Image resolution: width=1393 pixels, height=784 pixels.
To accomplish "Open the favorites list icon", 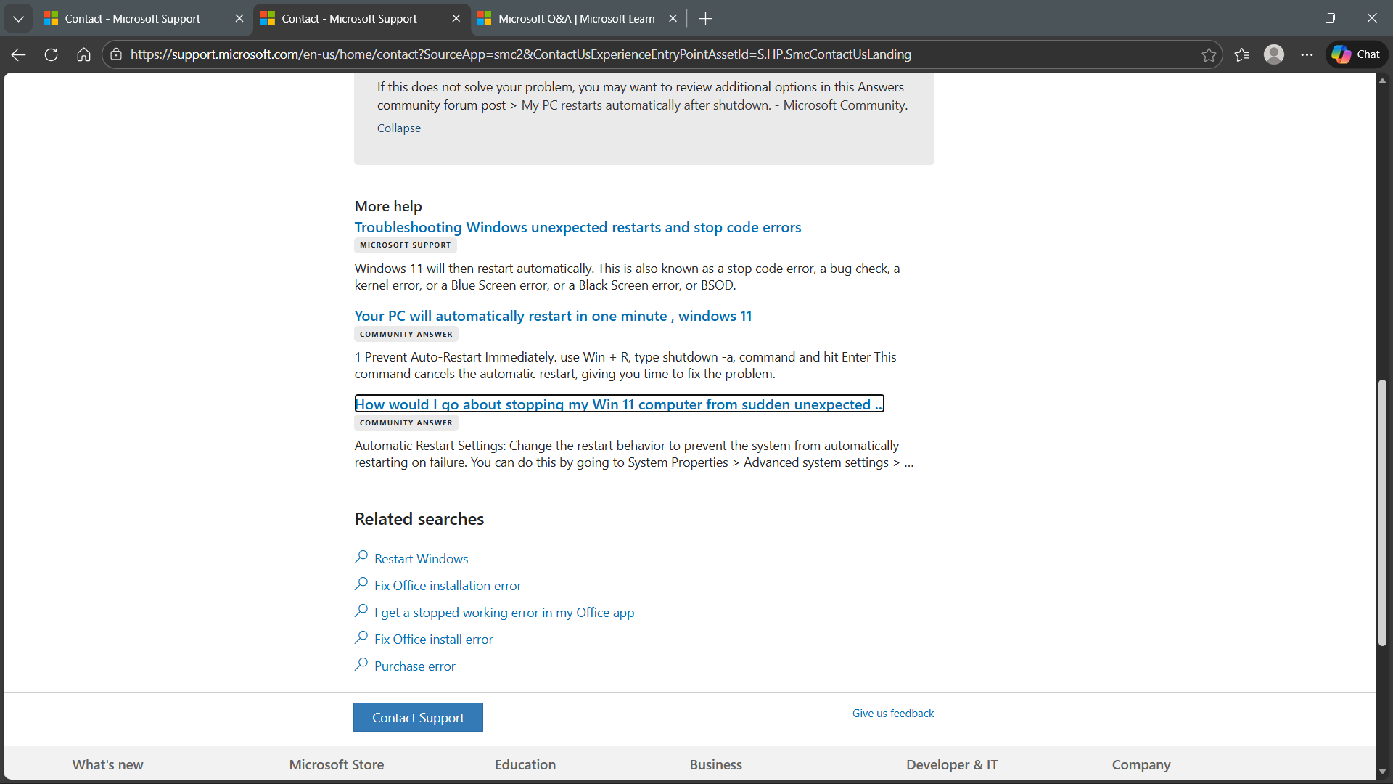I will (x=1241, y=54).
